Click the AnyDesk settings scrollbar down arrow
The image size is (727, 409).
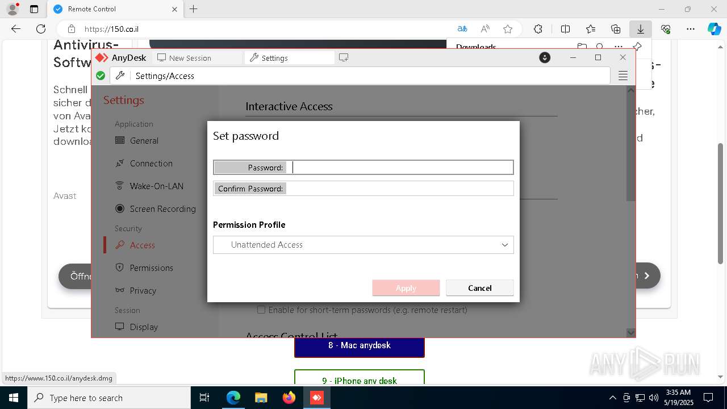coord(630,332)
